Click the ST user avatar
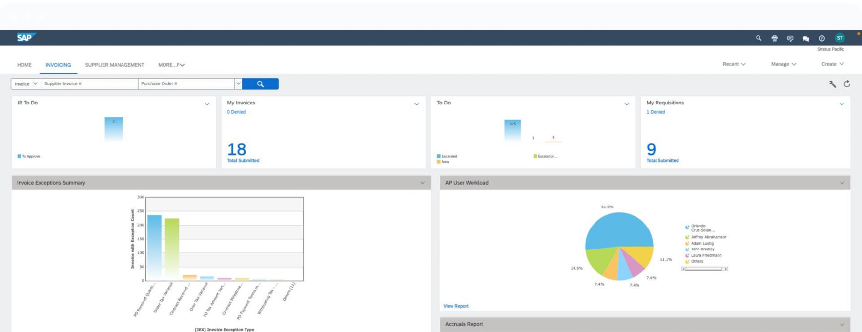This screenshot has height=332, width=862. (x=840, y=38)
